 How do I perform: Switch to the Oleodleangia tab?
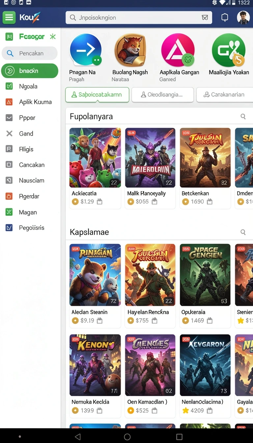coord(162,95)
